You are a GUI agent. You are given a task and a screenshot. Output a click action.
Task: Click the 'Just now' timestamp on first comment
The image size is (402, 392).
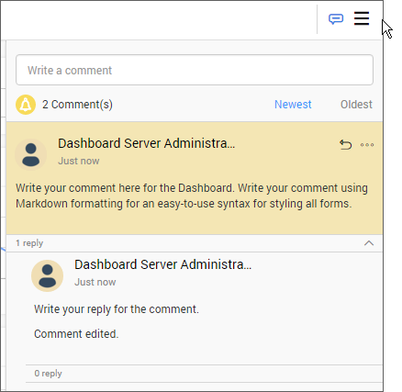click(x=79, y=161)
